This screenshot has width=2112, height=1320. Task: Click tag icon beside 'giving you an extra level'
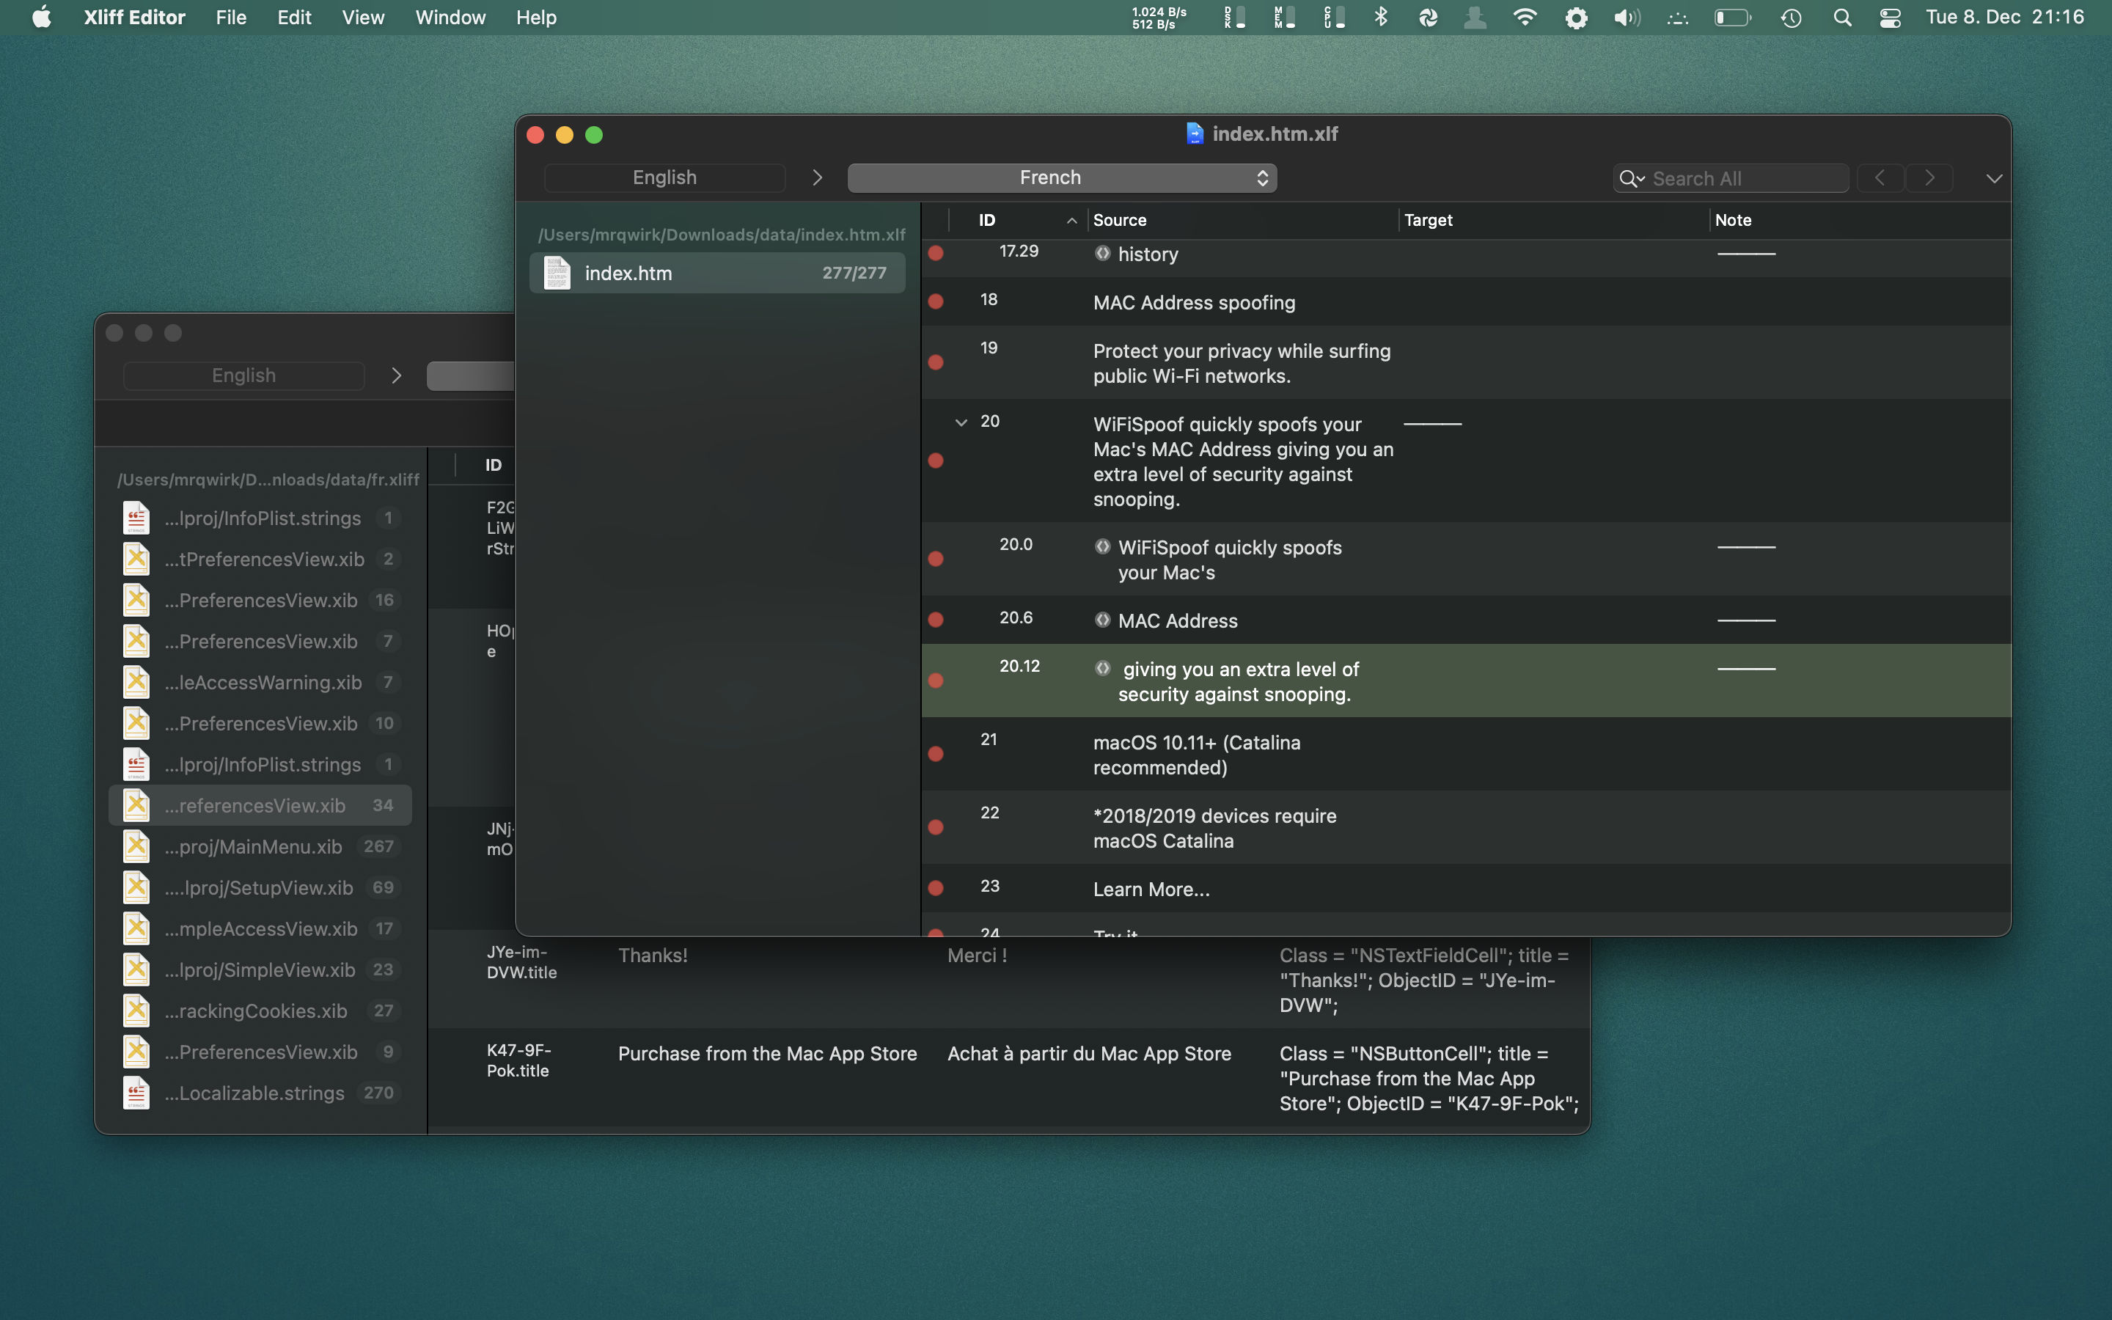[1102, 668]
